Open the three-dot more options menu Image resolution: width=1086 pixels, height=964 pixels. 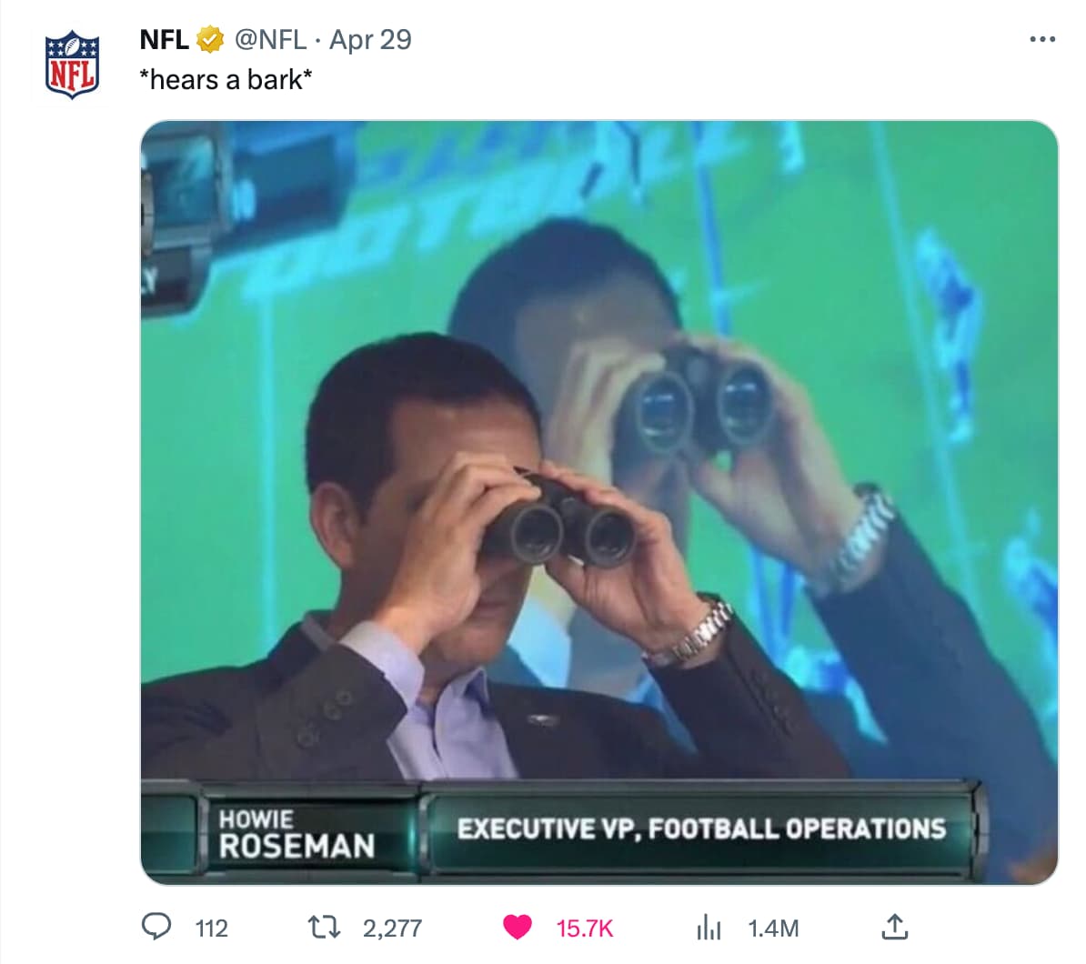coord(1042,39)
